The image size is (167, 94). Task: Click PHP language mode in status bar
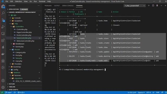[x=158, y=92]
